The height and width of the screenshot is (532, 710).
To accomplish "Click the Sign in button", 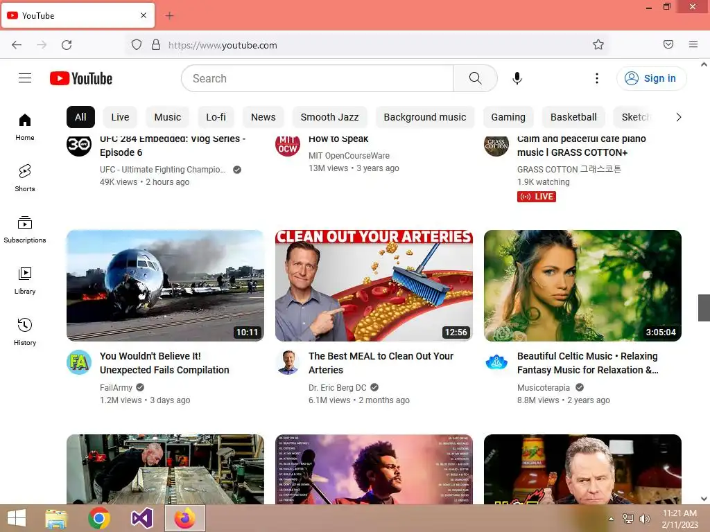I will point(651,78).
